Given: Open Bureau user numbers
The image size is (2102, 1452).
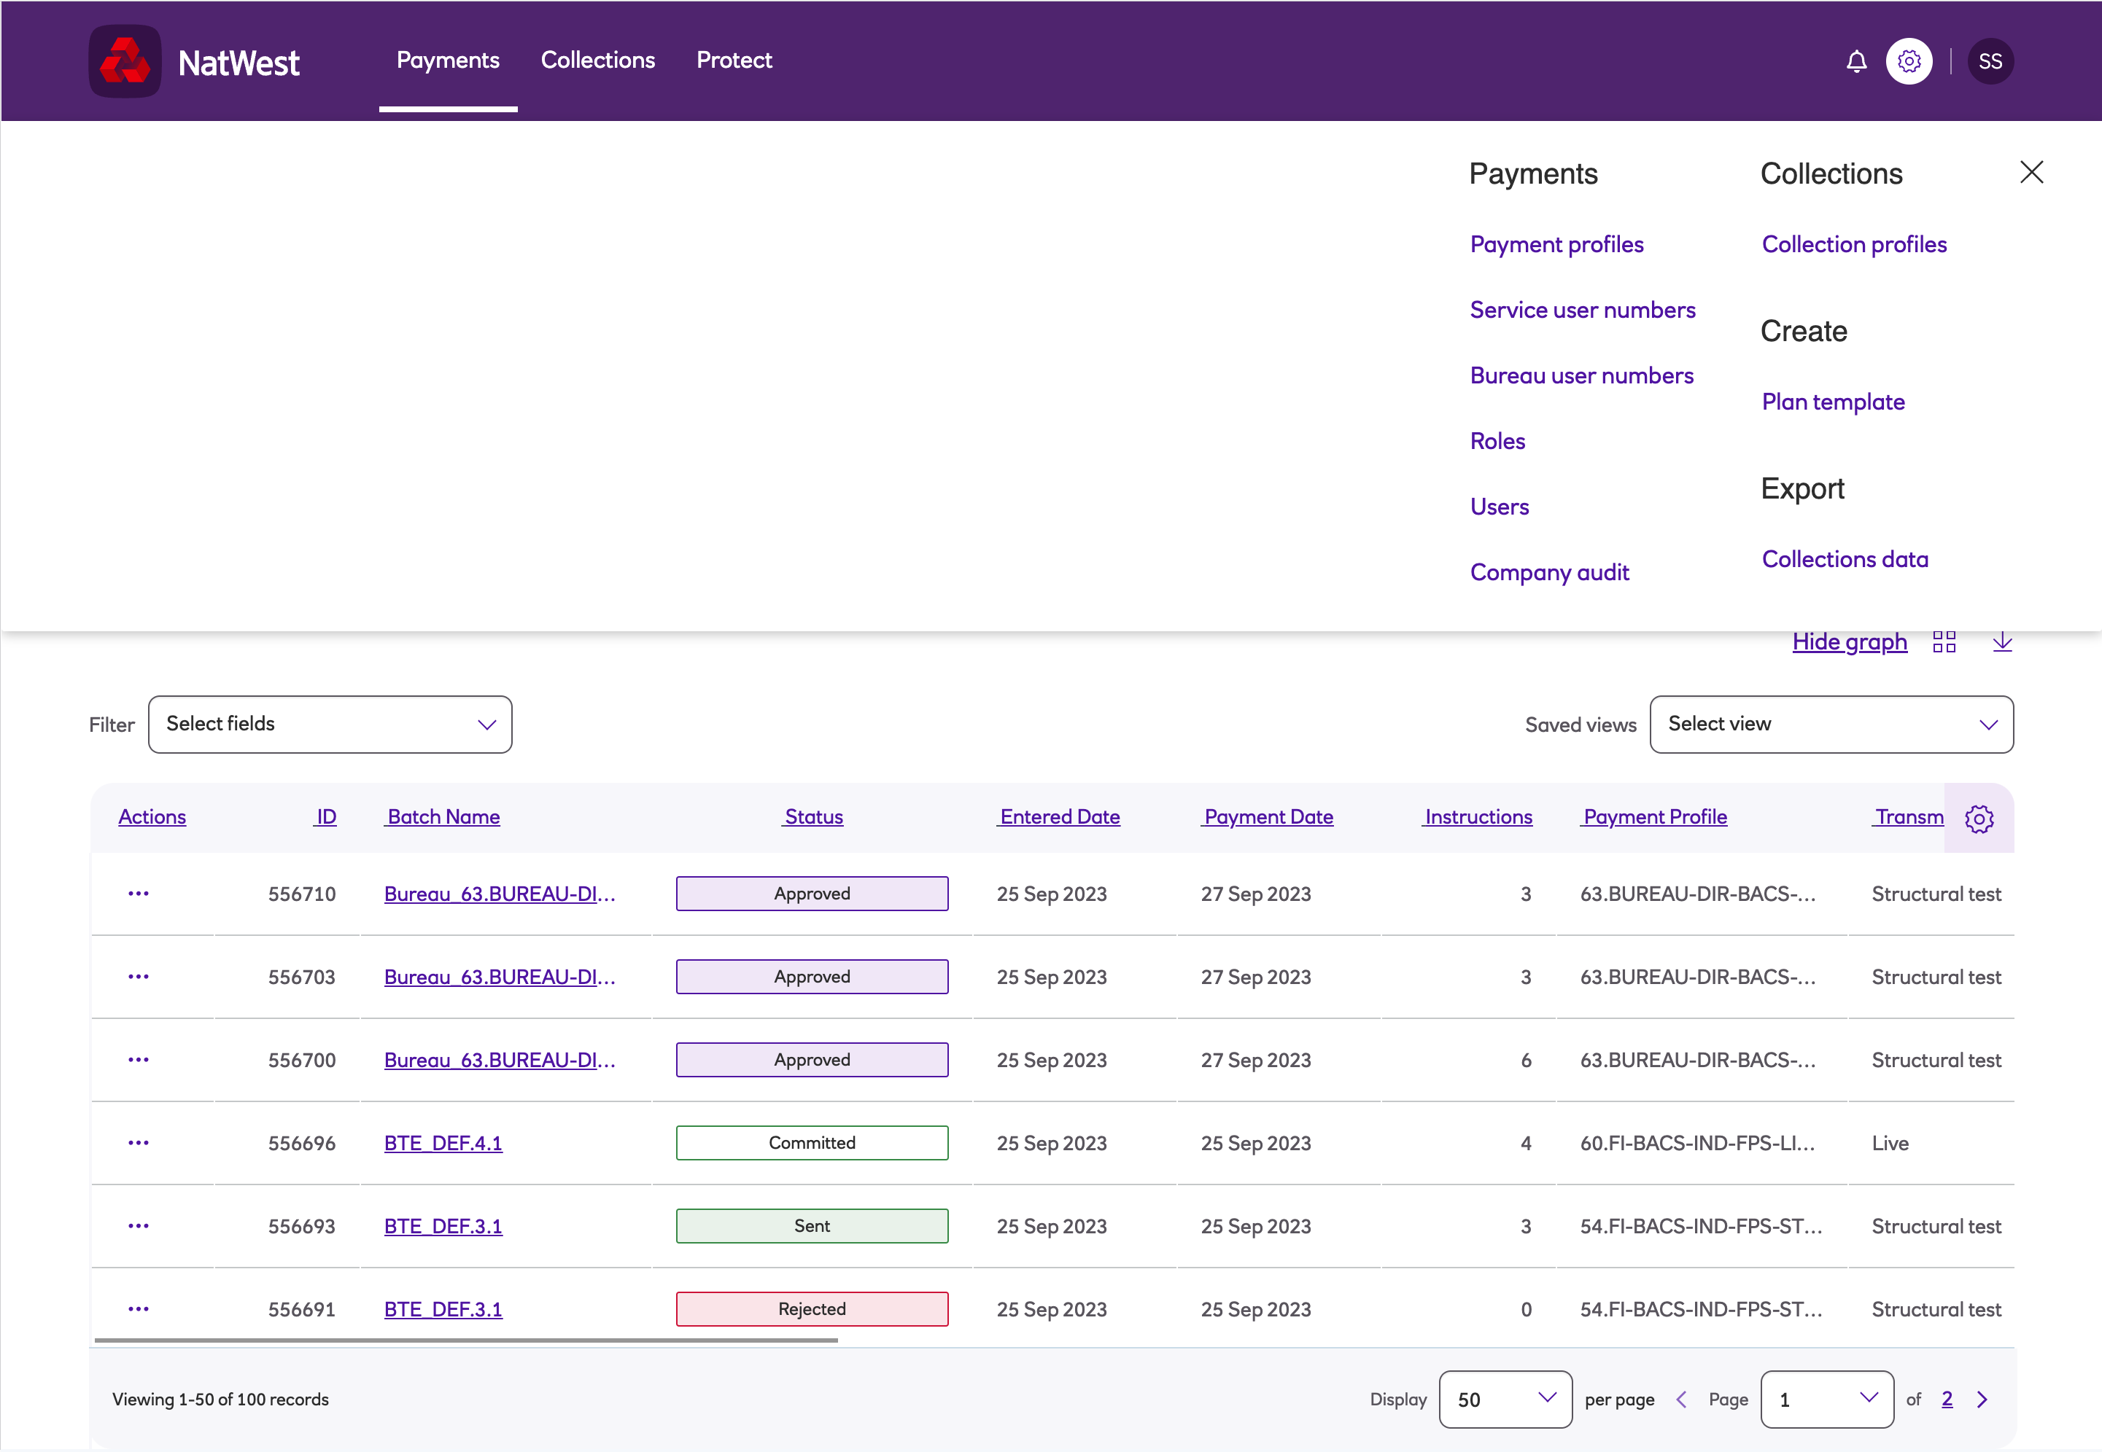Looking at the screenshot, I should click(1581, 375).
